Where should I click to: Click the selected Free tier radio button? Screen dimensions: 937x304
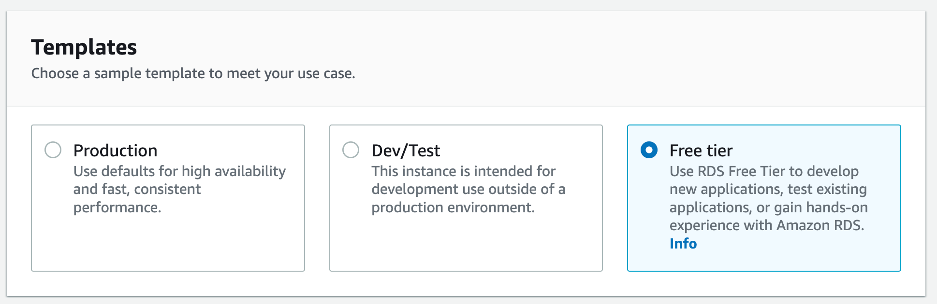click(649, 150)
